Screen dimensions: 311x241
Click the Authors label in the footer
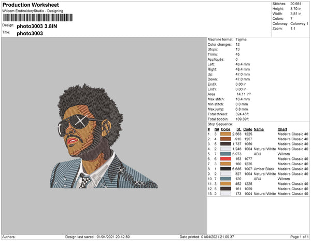9,237
